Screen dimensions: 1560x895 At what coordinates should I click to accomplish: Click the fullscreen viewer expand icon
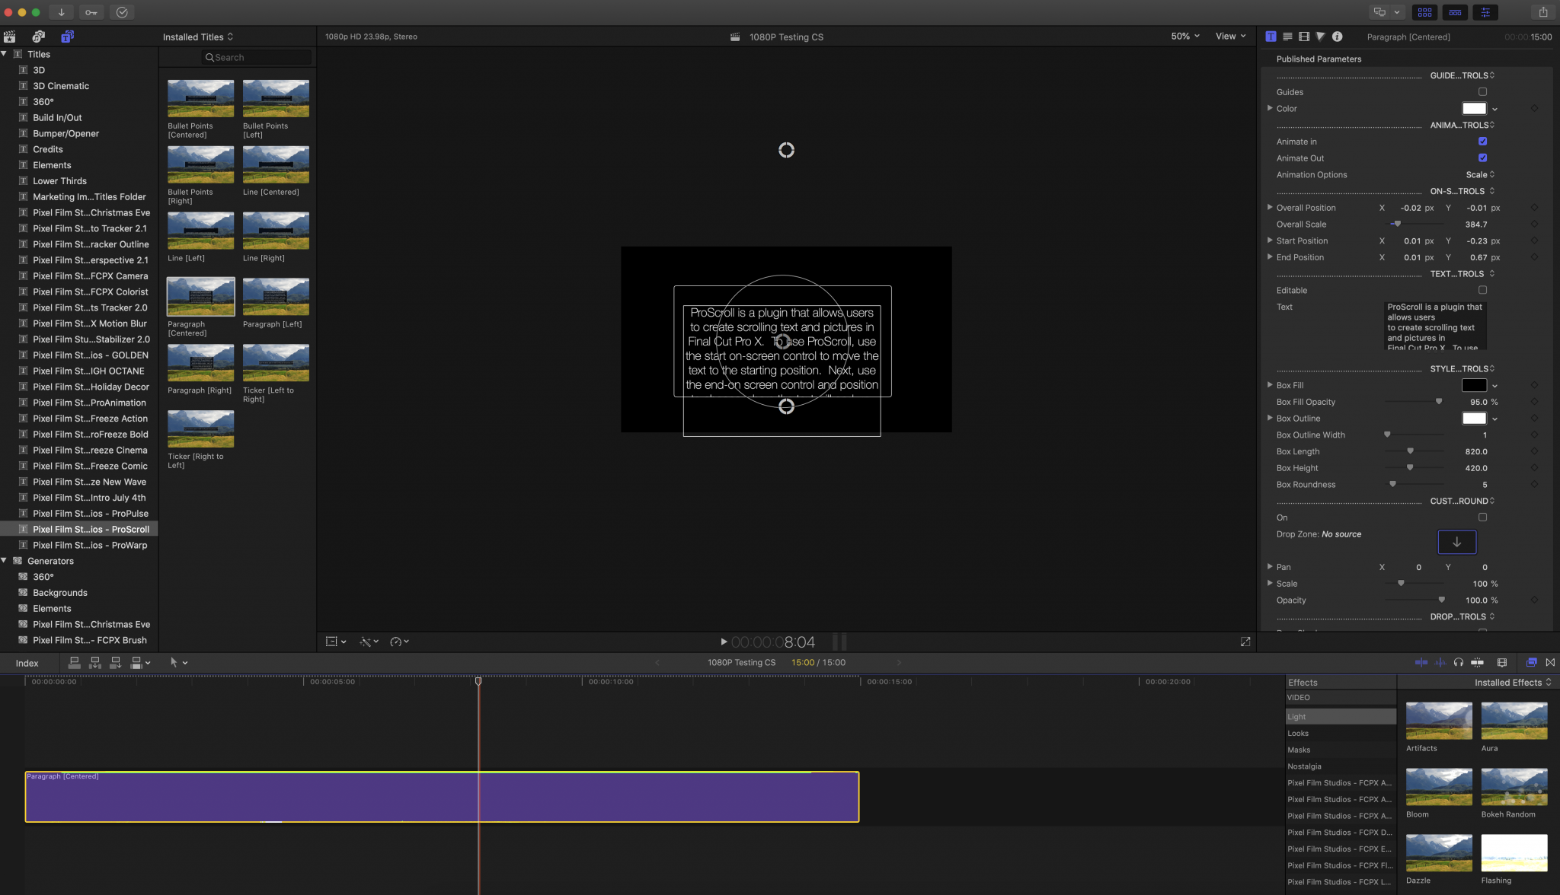click(x=1245, y=642)
